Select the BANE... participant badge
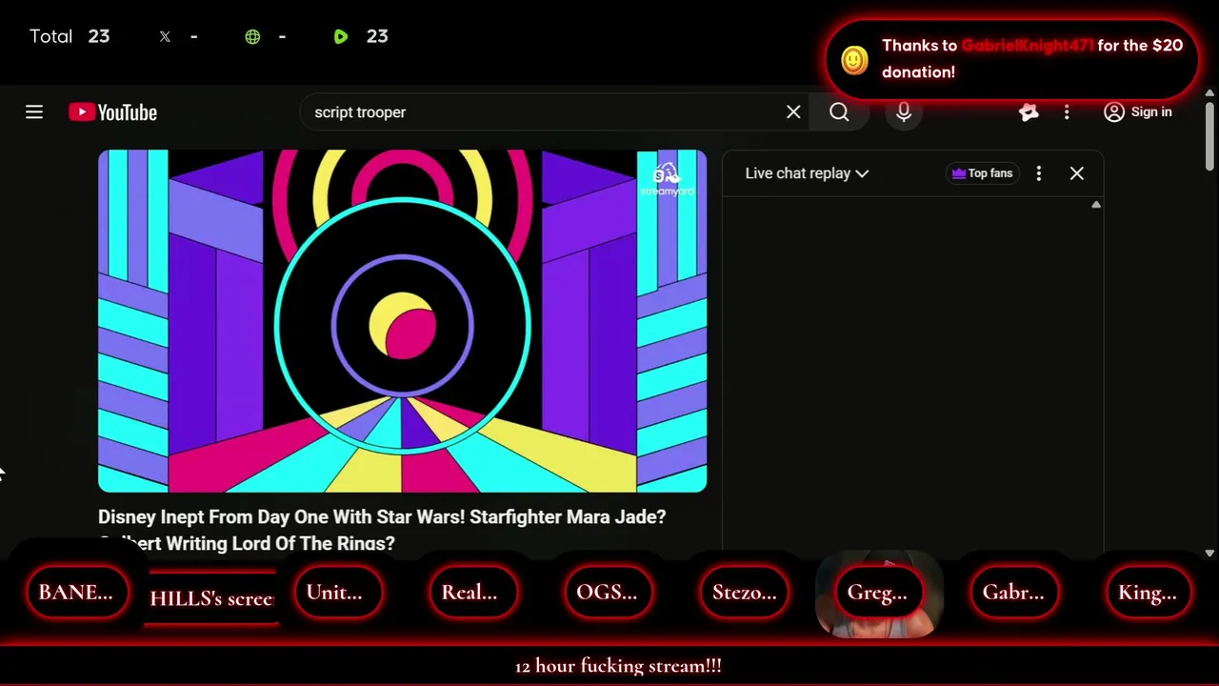 point(76,593)
